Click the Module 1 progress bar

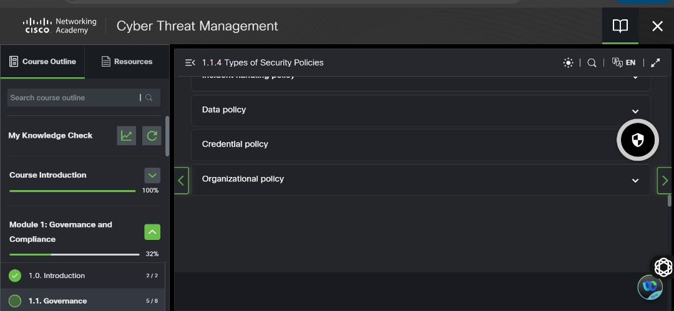(x=74, y=254)
